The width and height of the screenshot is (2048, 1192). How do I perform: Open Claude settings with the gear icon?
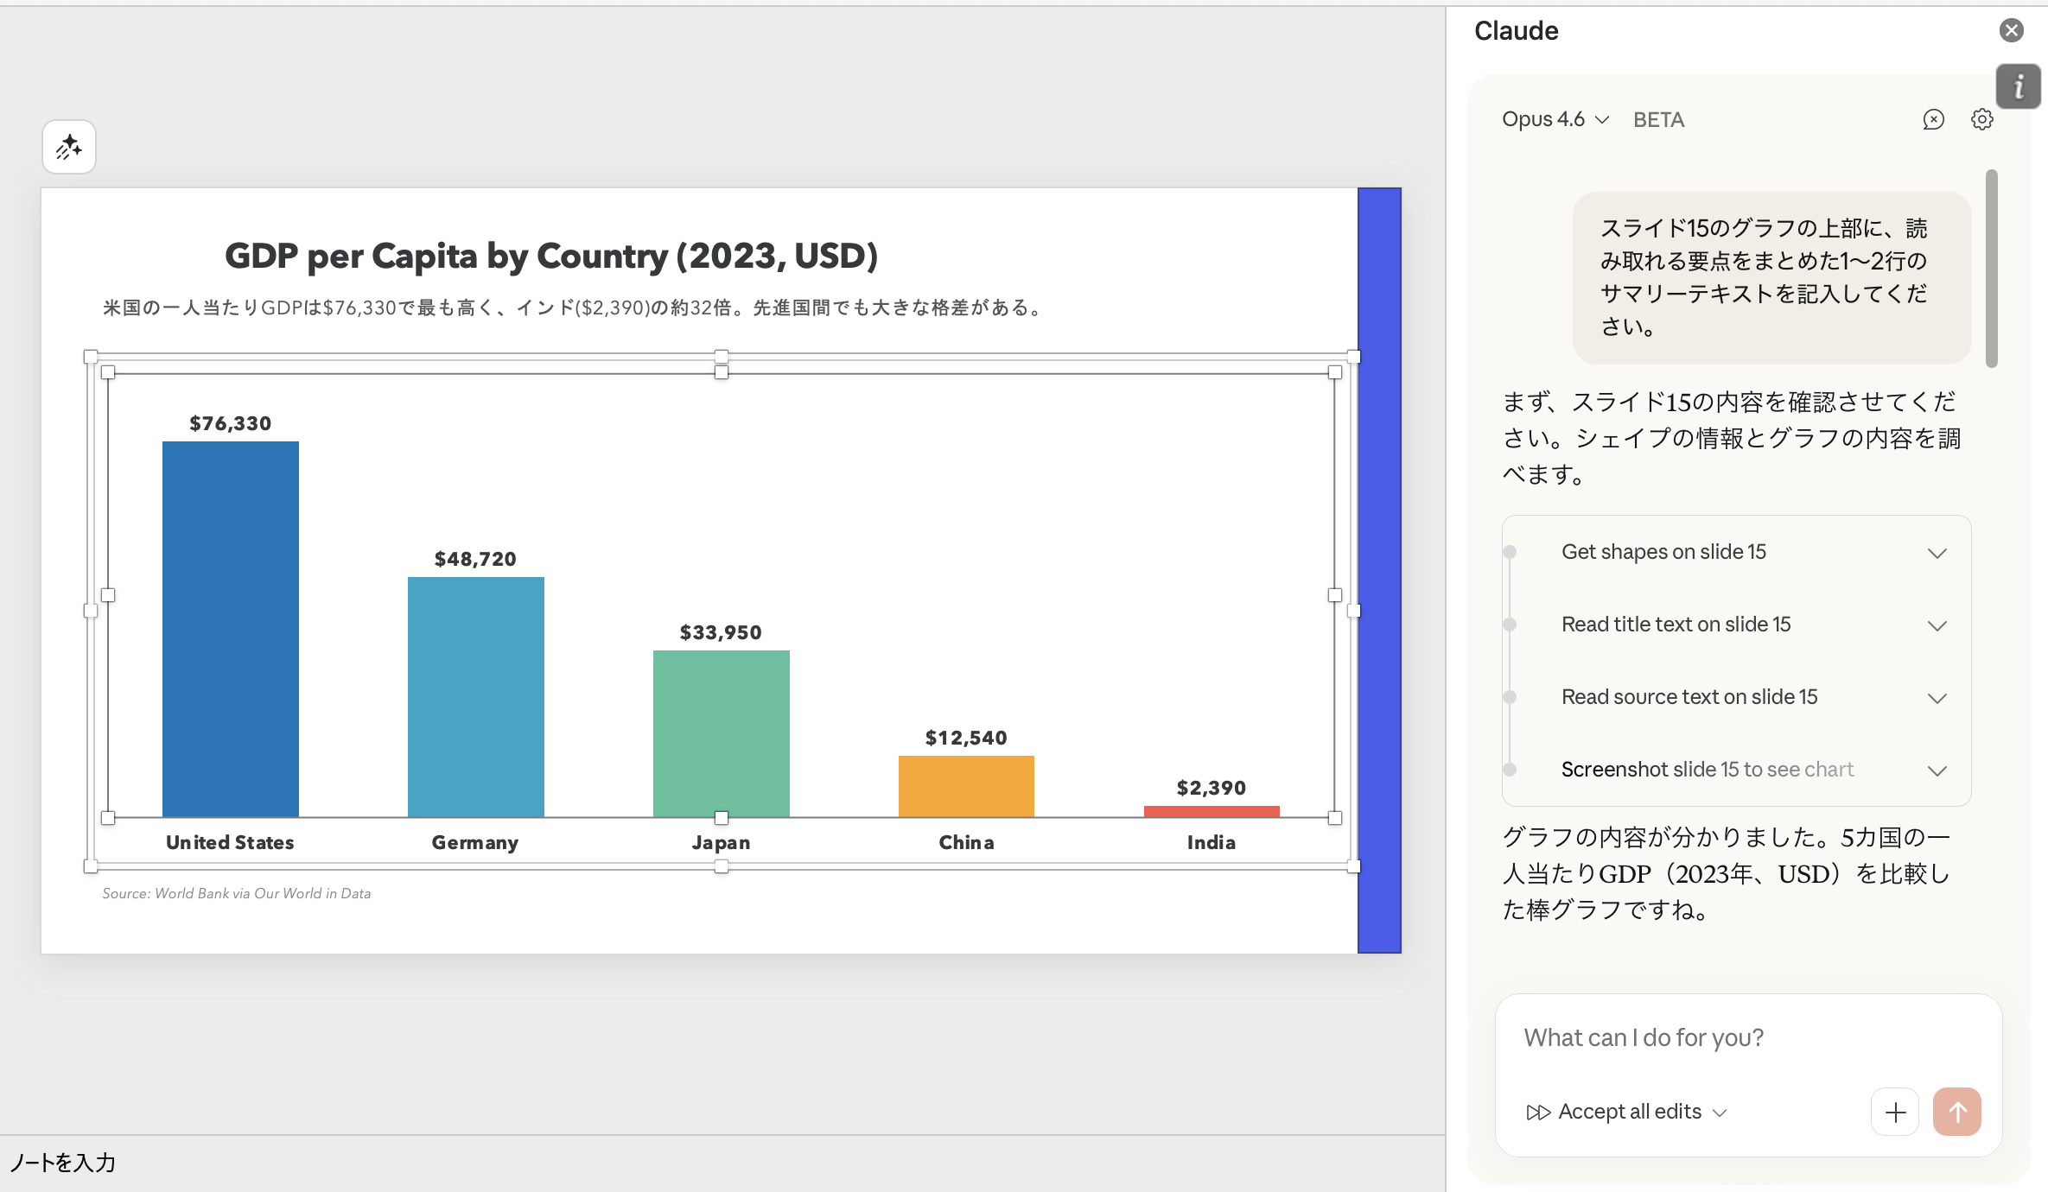coord(1981,119)
